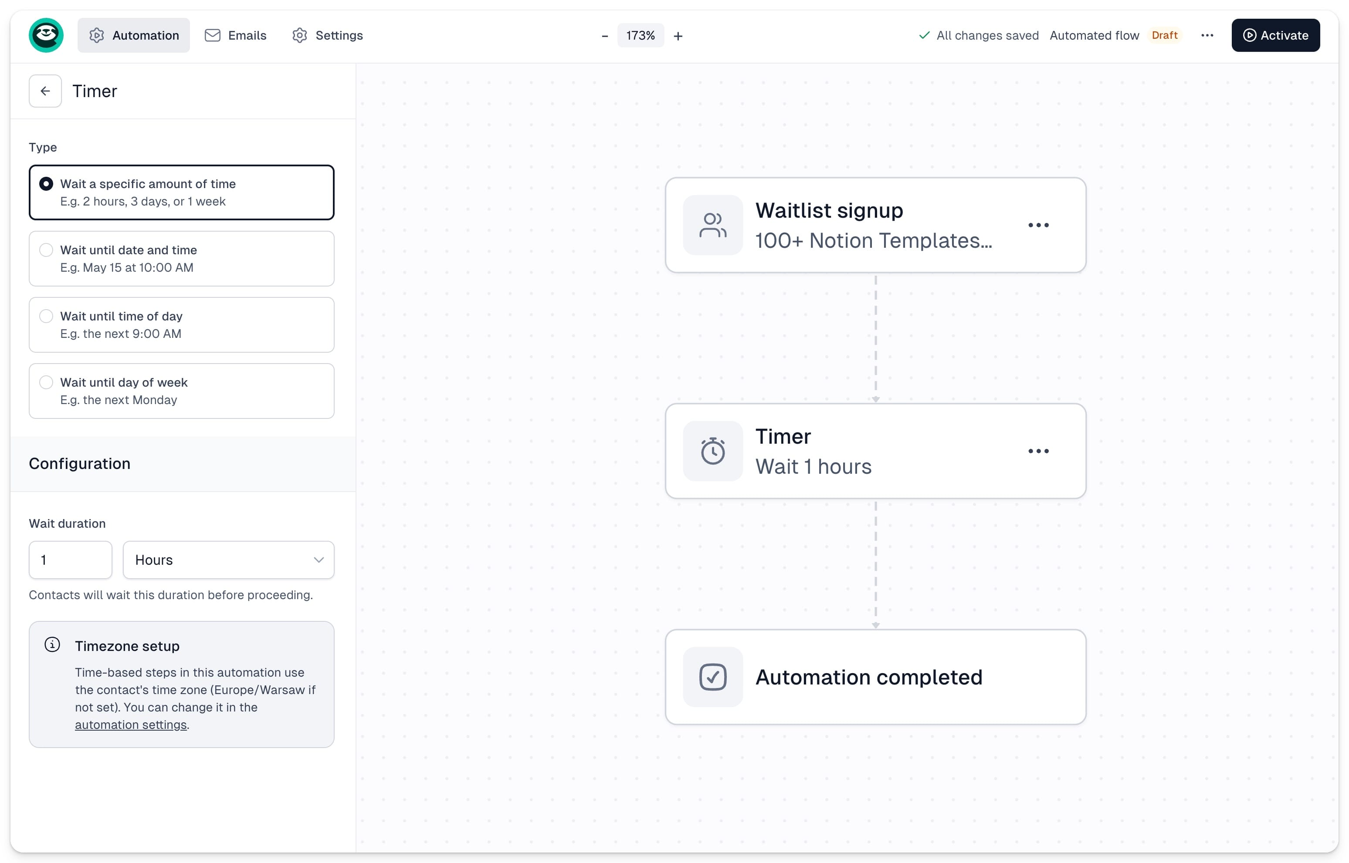The height and width of the screenshot is (863, 1349).
Task: Open Timer node options menu
Action: 1038,451
